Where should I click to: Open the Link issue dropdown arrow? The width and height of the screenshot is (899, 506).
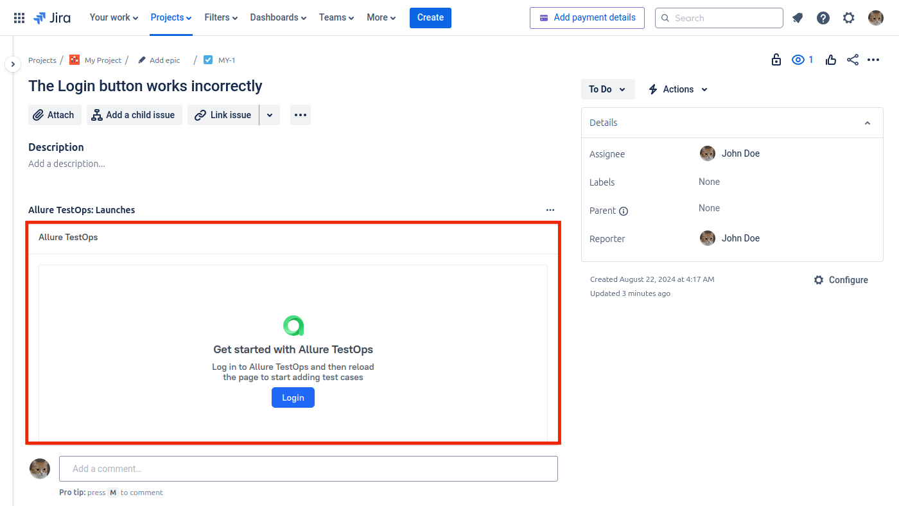click(270, 115)
